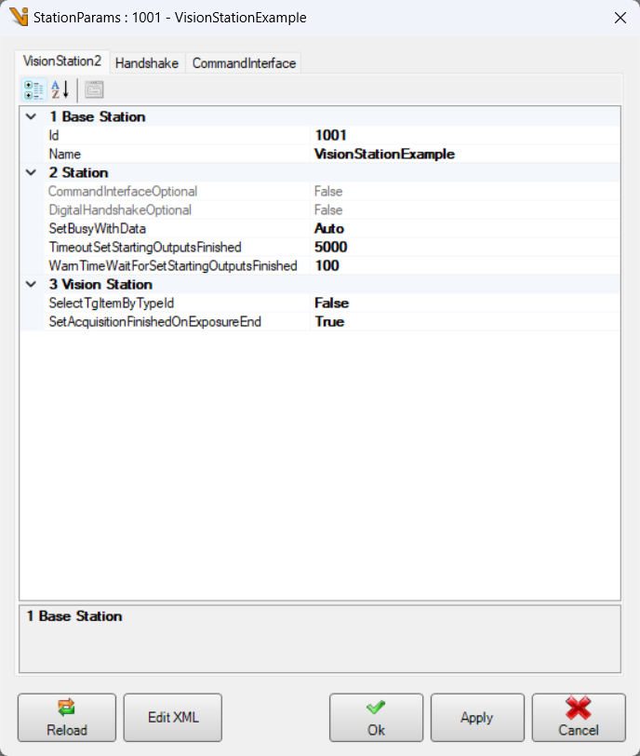Edit the Id value 1001
The image size is (640, 756).
point(465,136)
